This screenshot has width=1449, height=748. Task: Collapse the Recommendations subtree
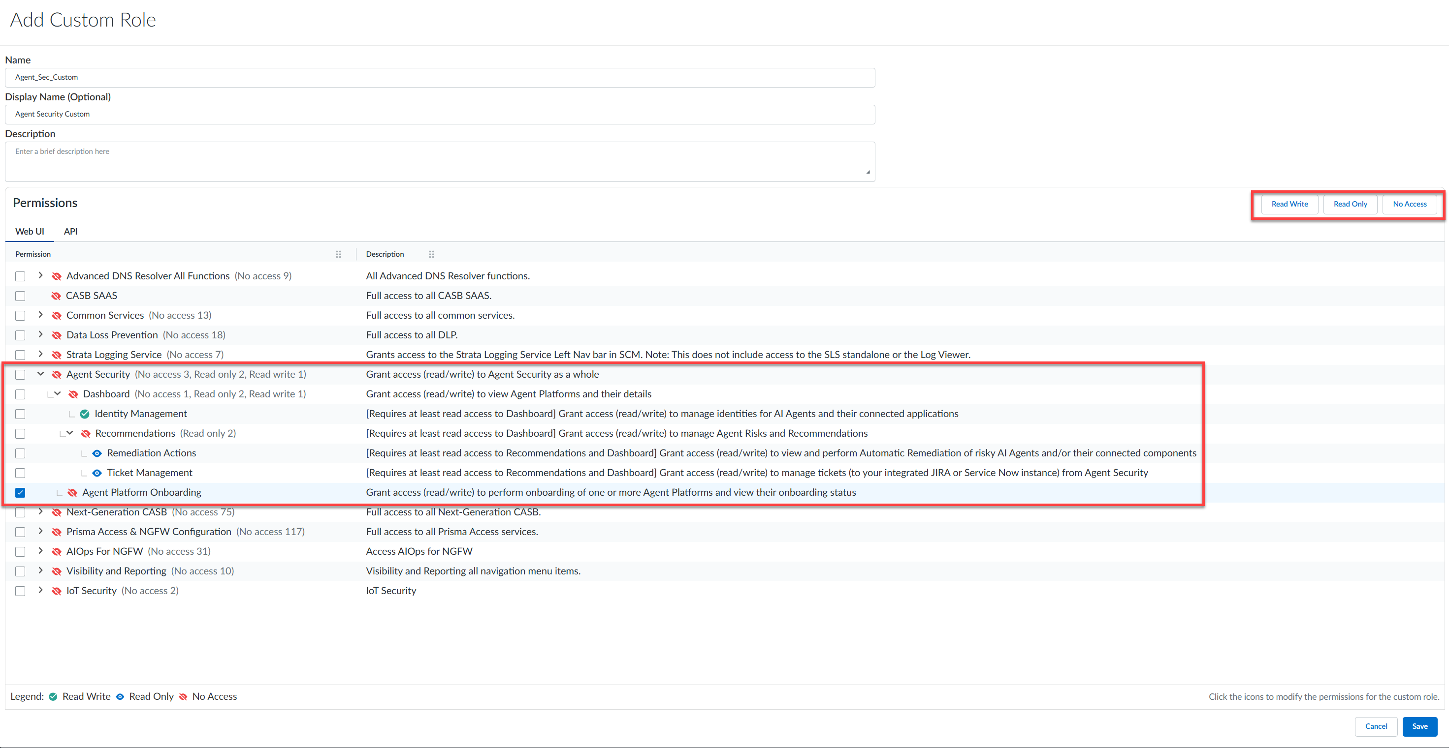[x=70, y=433]
